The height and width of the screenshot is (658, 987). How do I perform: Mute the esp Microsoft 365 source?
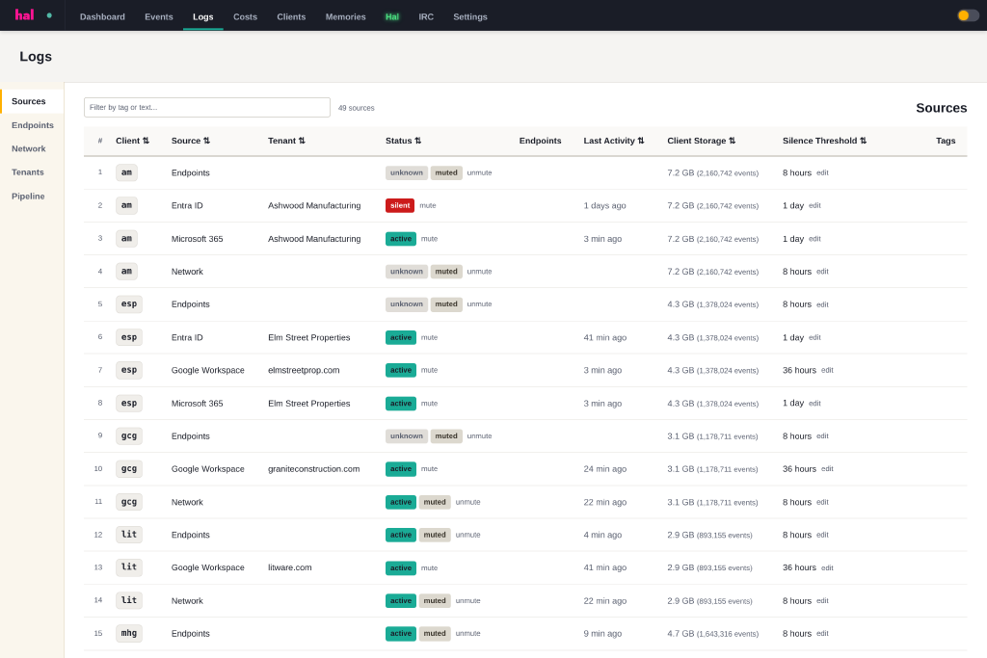click(429, 404)
